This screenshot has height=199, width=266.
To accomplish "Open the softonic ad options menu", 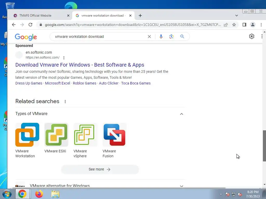I will coord(64,58).
